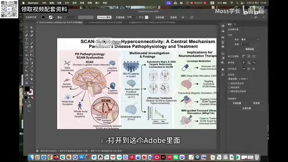Select the Hand tool
This screenshot has height=162, width=288.
31,79
